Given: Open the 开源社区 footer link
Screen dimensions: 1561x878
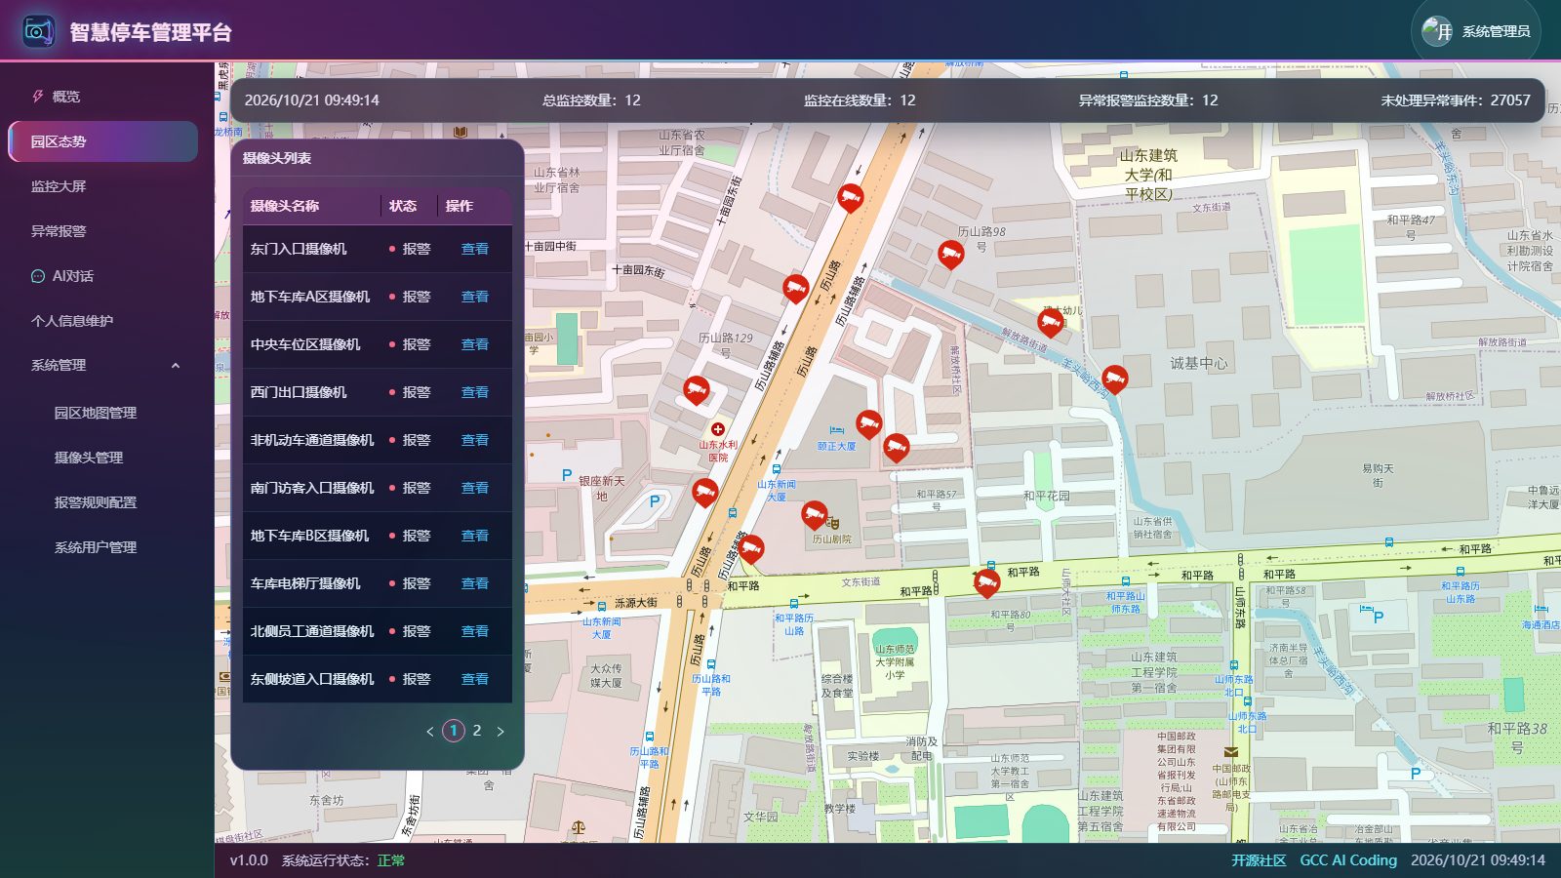Looking at the screenshot, I should coord(1259,860).
